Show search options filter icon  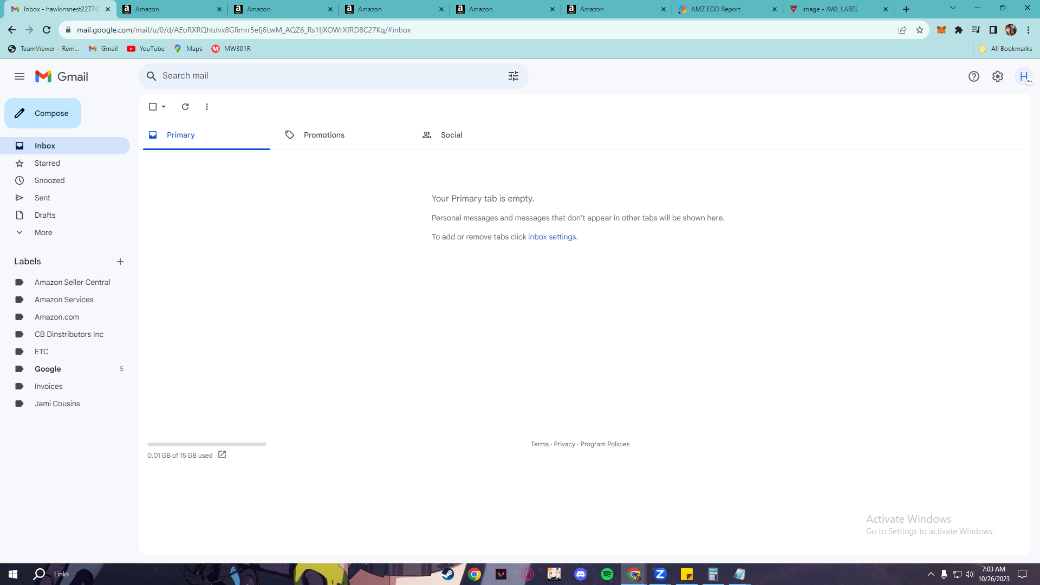(x=513, y=76)
